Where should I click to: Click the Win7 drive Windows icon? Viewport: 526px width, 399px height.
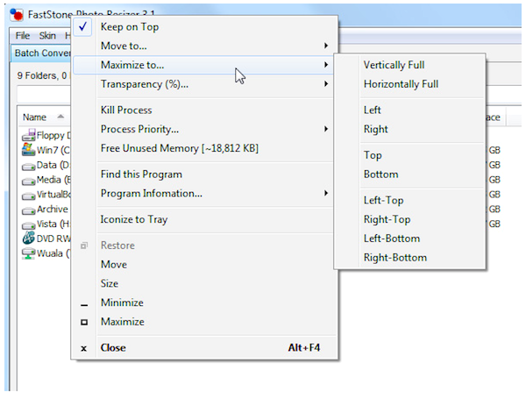tap(28, 150)
